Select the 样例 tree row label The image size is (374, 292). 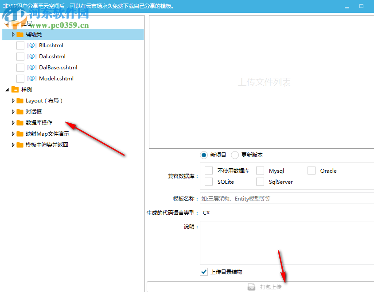[x=27, y=90]
